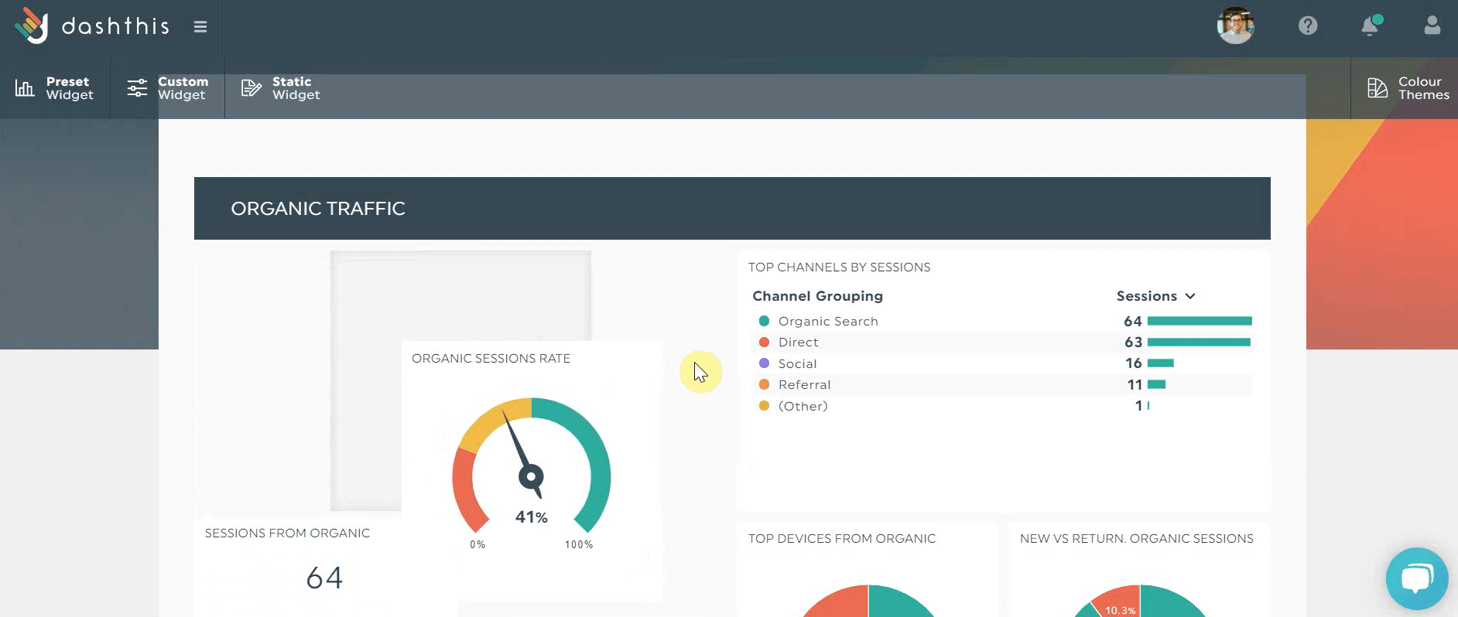
Task: Select the Social channel row
Action: pyautogui.click(x=1002, y=363)
